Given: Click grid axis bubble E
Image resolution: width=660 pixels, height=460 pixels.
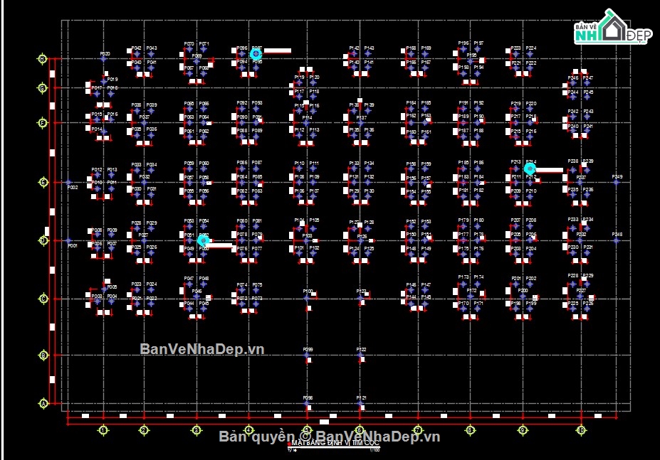Looking at the screenshot, I should tap(43, 182).
